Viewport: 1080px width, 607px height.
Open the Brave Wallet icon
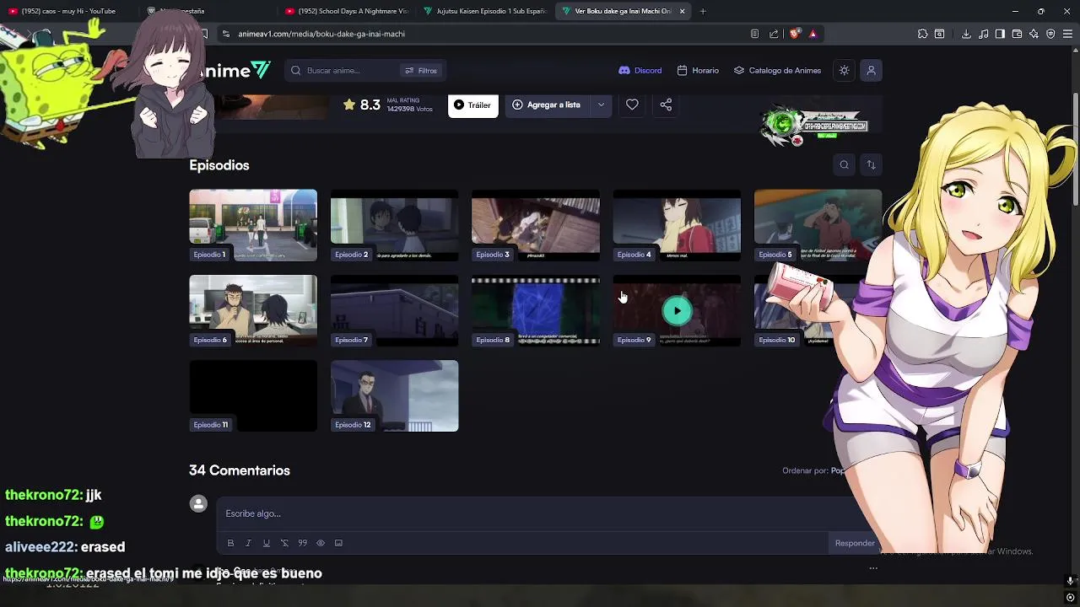(1017, 34)
